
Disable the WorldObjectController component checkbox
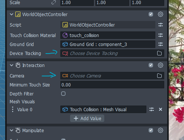(x=151, y=14)
